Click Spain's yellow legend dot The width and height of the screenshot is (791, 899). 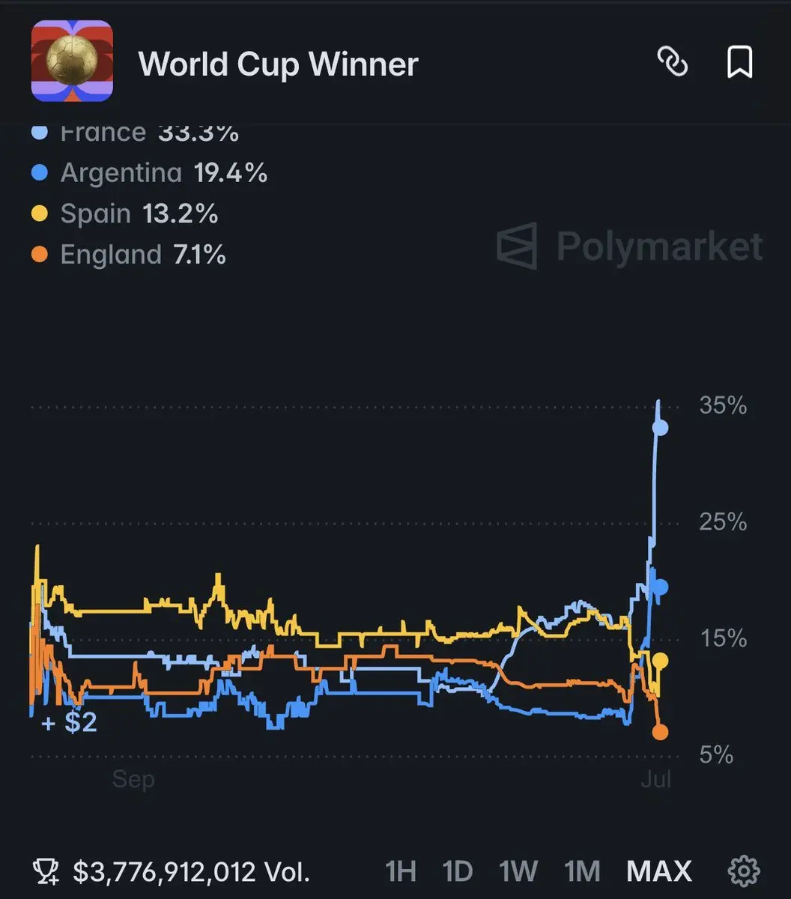(40, 214)
